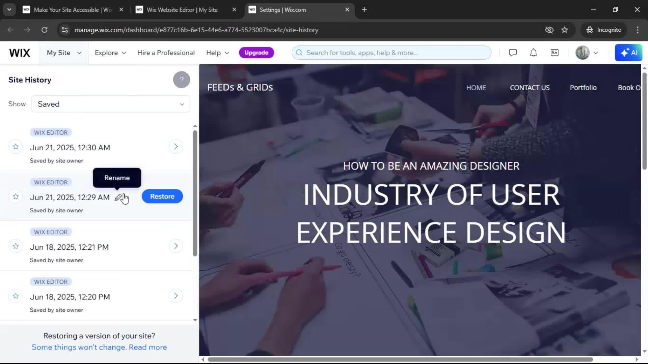Open arrow for Jun 21, 12:30 AM version

[x=176, y=147]
